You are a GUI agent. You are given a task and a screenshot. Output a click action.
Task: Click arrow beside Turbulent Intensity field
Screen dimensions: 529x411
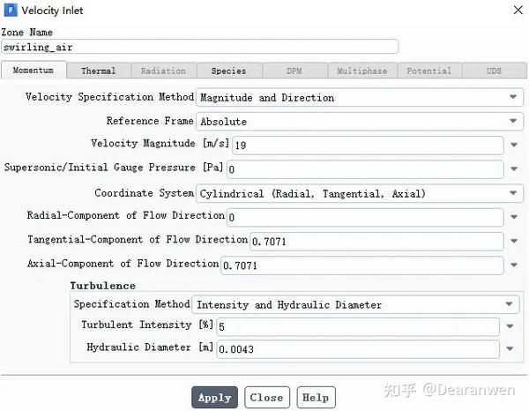pyautogui.click(x=510, y=326)
